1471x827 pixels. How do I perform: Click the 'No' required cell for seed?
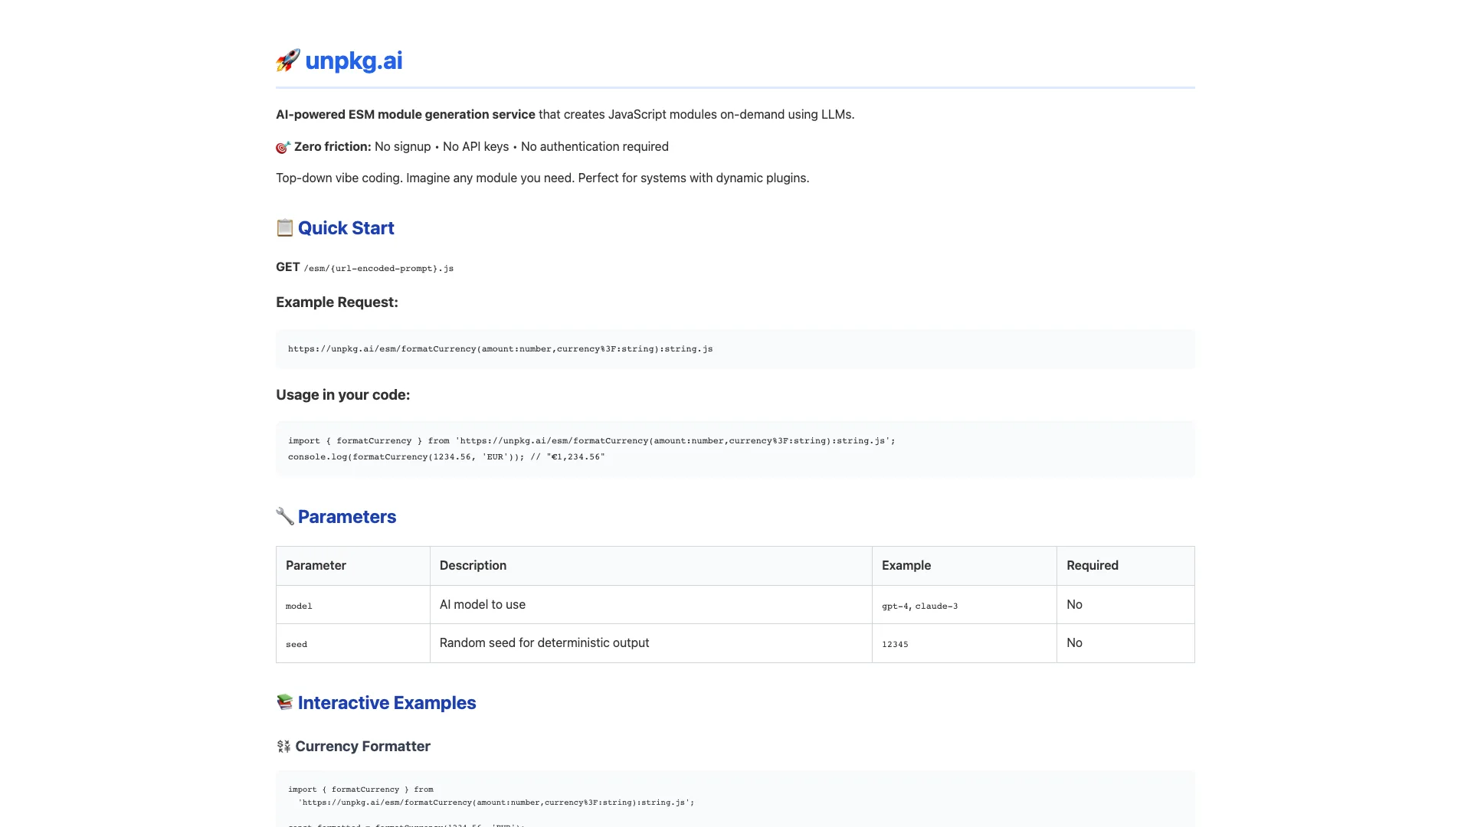point(1125,643)
